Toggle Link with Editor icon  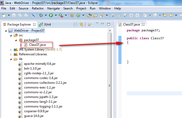coord(81,24)
